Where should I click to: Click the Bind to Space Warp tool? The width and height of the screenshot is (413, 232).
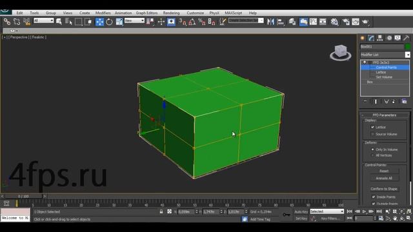(x=26, y=21)
